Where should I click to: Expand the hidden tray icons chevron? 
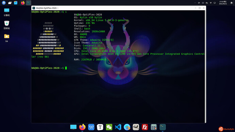coord(195,3)
